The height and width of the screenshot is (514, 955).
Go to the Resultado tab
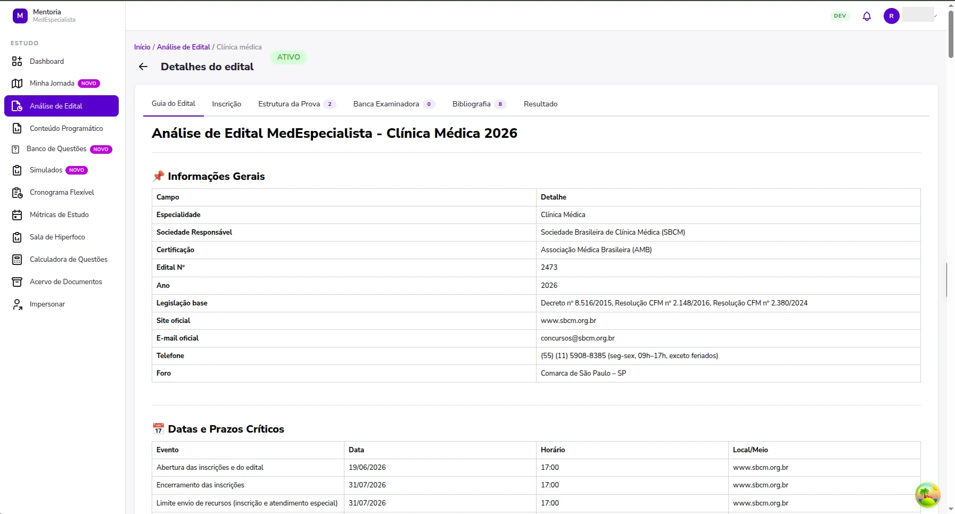tap(541, 104)
